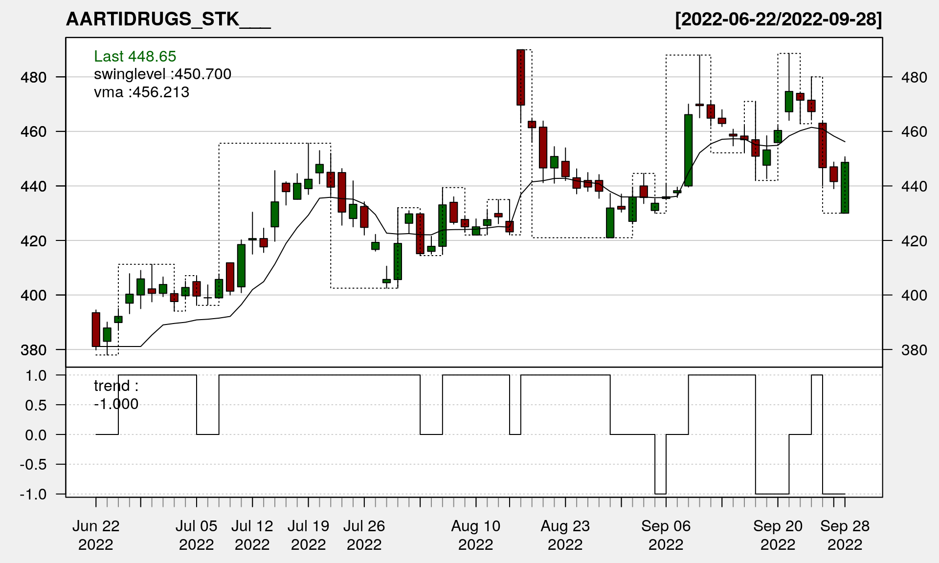Click the date range label 2022-06-22/2022-09-28
The width and height of the screenshot is (939, 563).
[x=778, y=20]
